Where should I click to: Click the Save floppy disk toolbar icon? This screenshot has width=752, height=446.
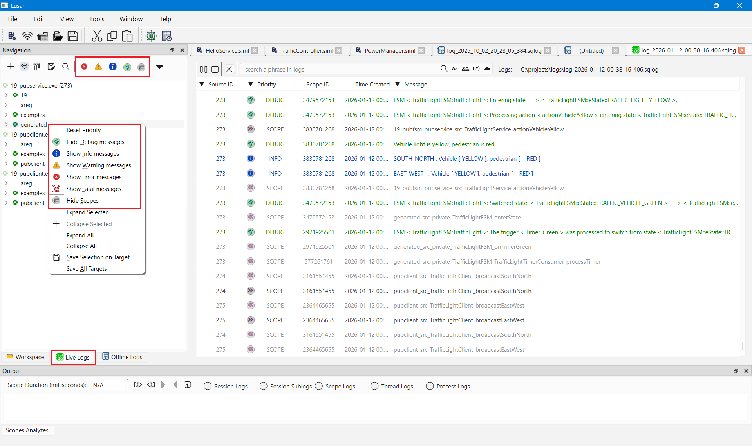click(x=73, y=36)
